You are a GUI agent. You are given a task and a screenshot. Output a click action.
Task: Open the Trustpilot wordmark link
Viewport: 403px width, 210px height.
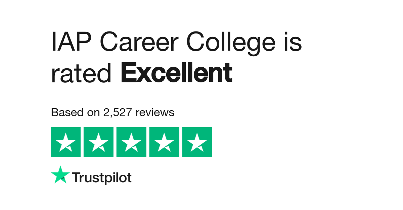click(x=102, y=178)
